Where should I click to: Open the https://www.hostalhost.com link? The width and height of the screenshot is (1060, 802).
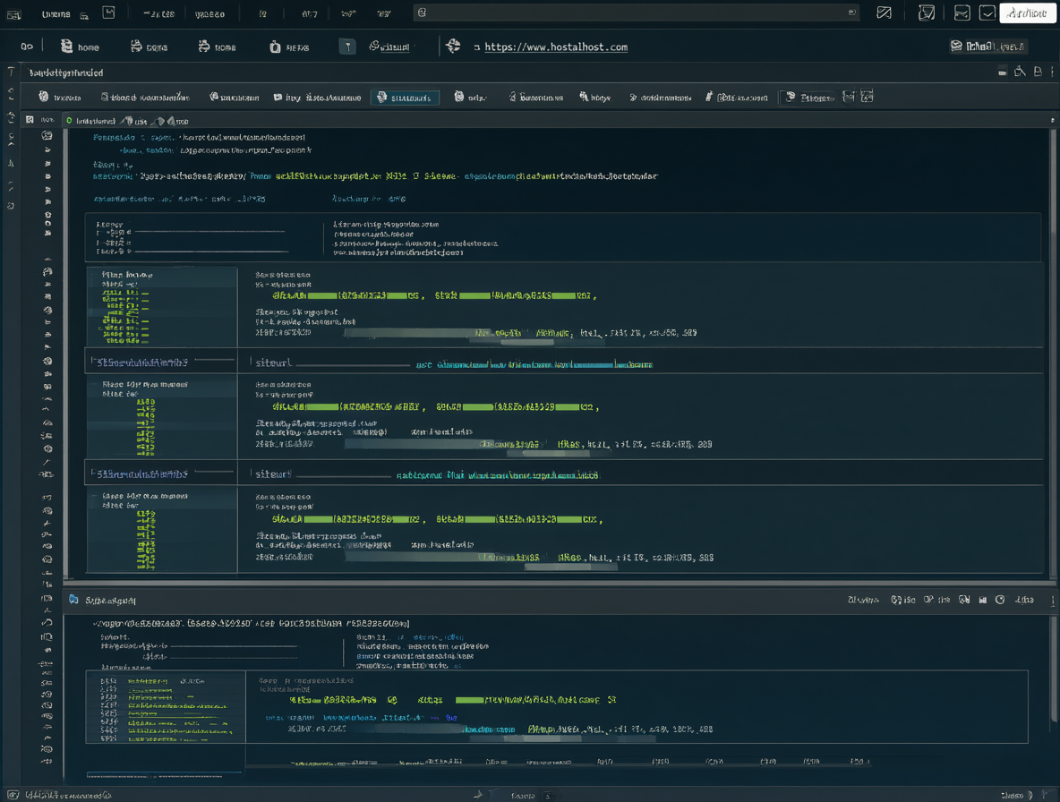pyautogui.click(x=556, y=47)
